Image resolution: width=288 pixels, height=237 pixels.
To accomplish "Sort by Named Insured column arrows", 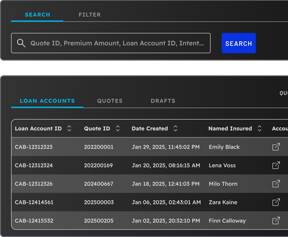I will (259, 128).
